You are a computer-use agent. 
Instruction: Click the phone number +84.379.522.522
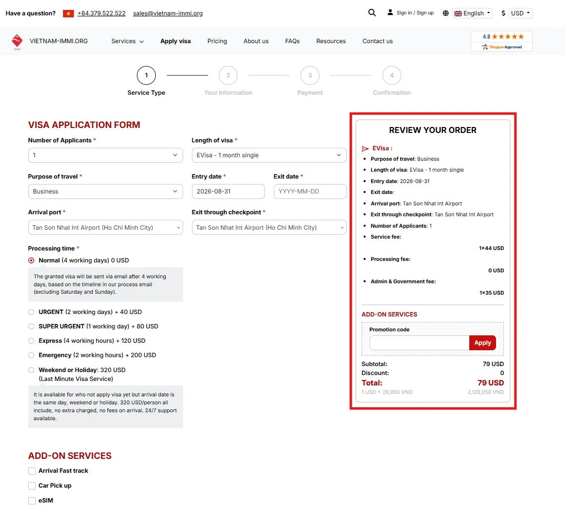pyautogui.click(x=102, y=13)
